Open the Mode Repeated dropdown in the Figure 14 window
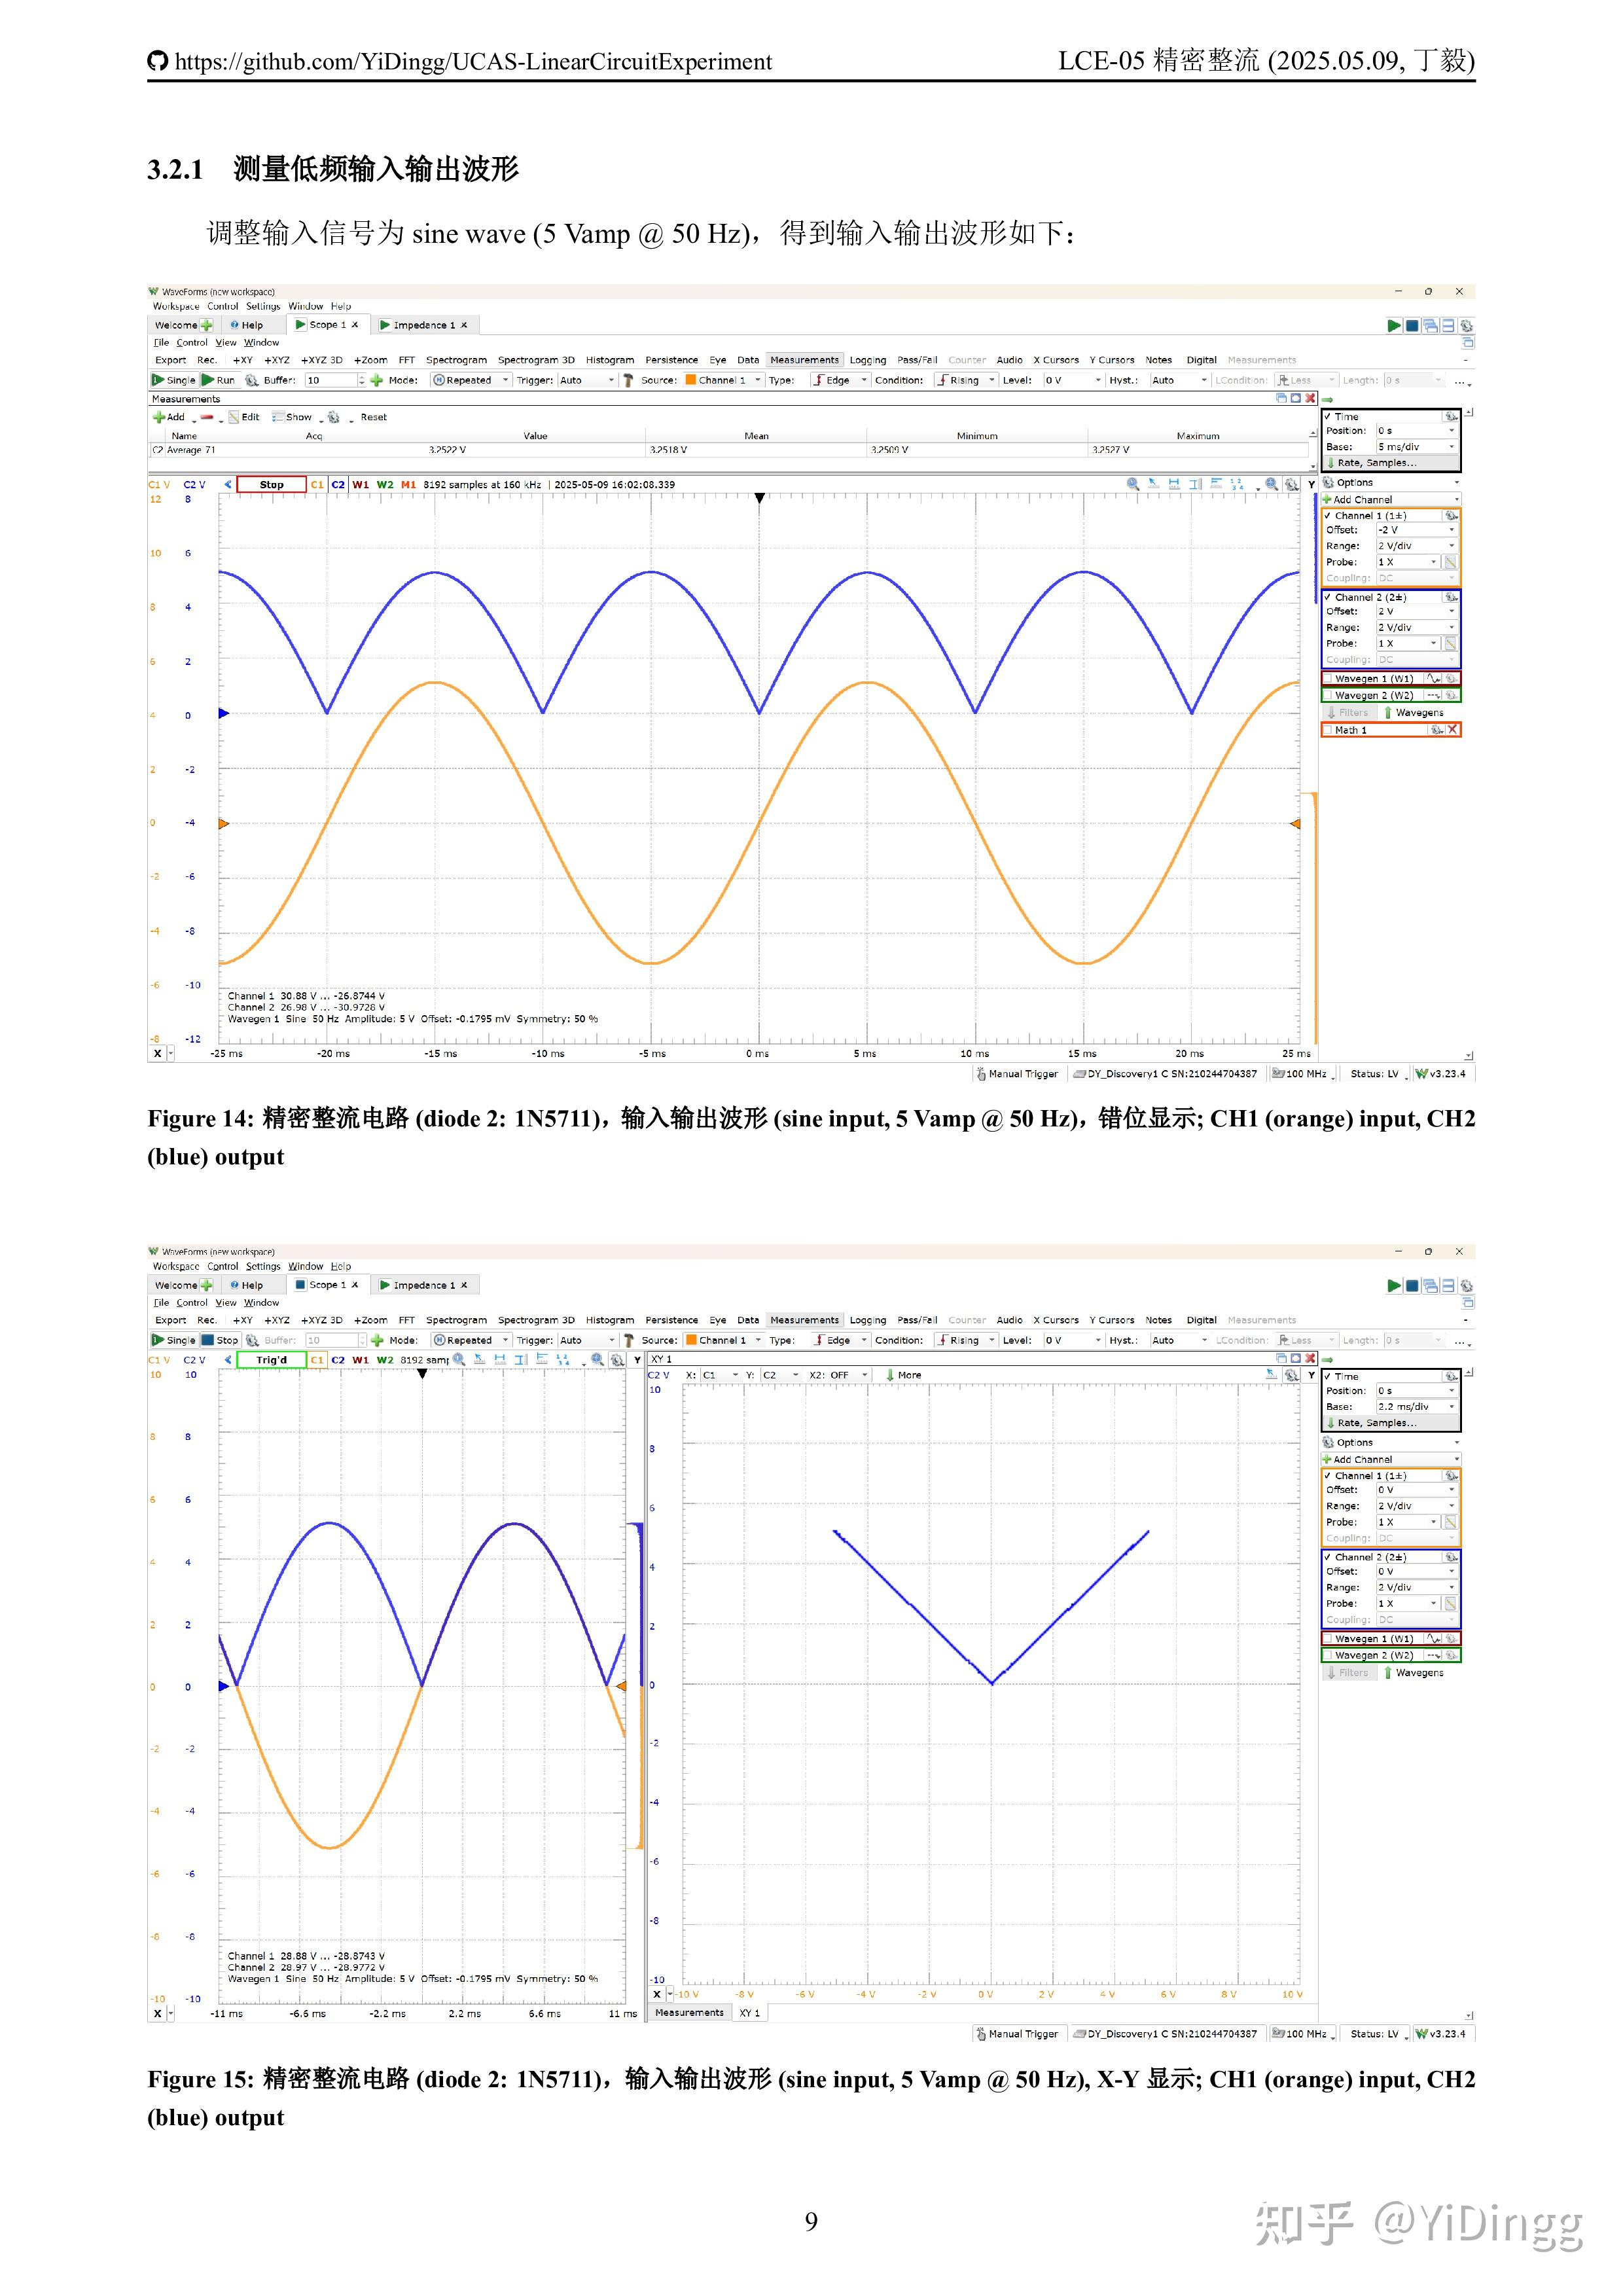The image size is (1623, 2296). (471, 380)
